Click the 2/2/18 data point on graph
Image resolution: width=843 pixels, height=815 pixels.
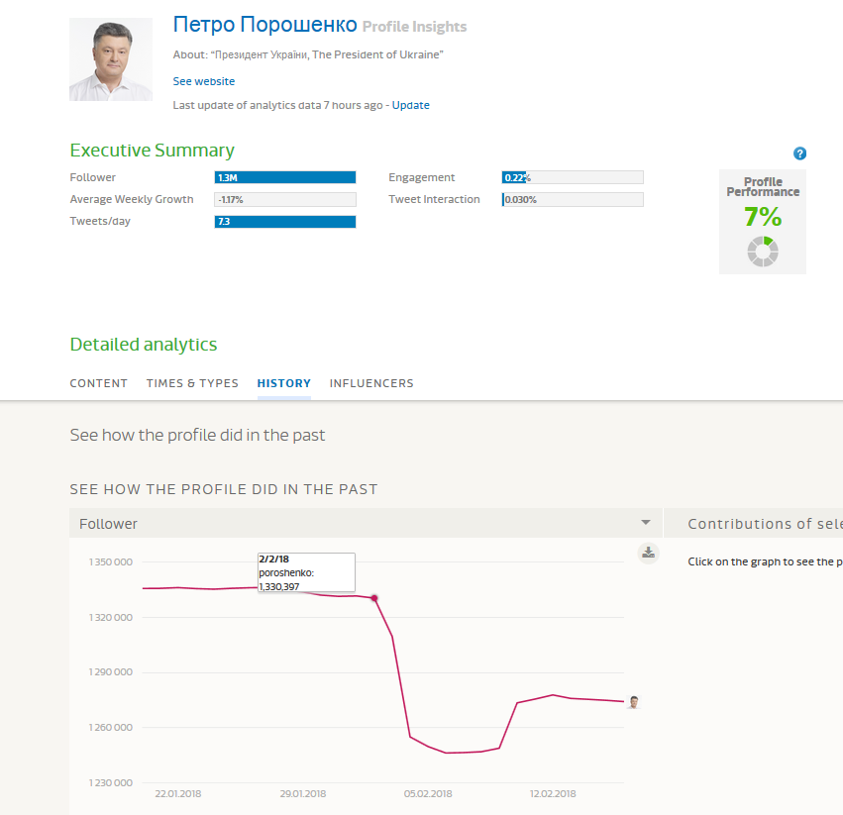[374, 598]
